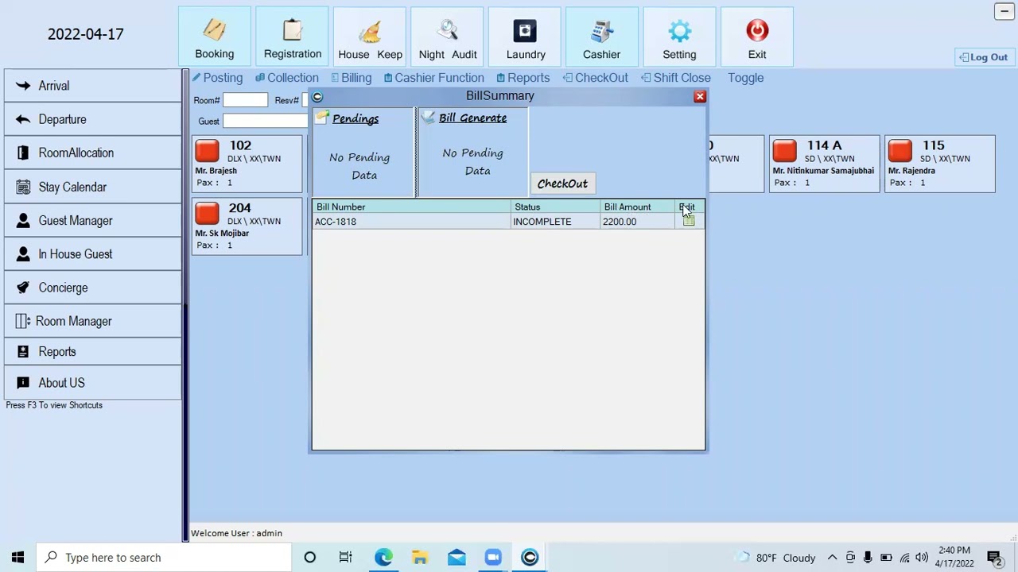Screen dimensions: 1018x572
Task: Click Bill Amount column header
Action: [x=638, y=207]
